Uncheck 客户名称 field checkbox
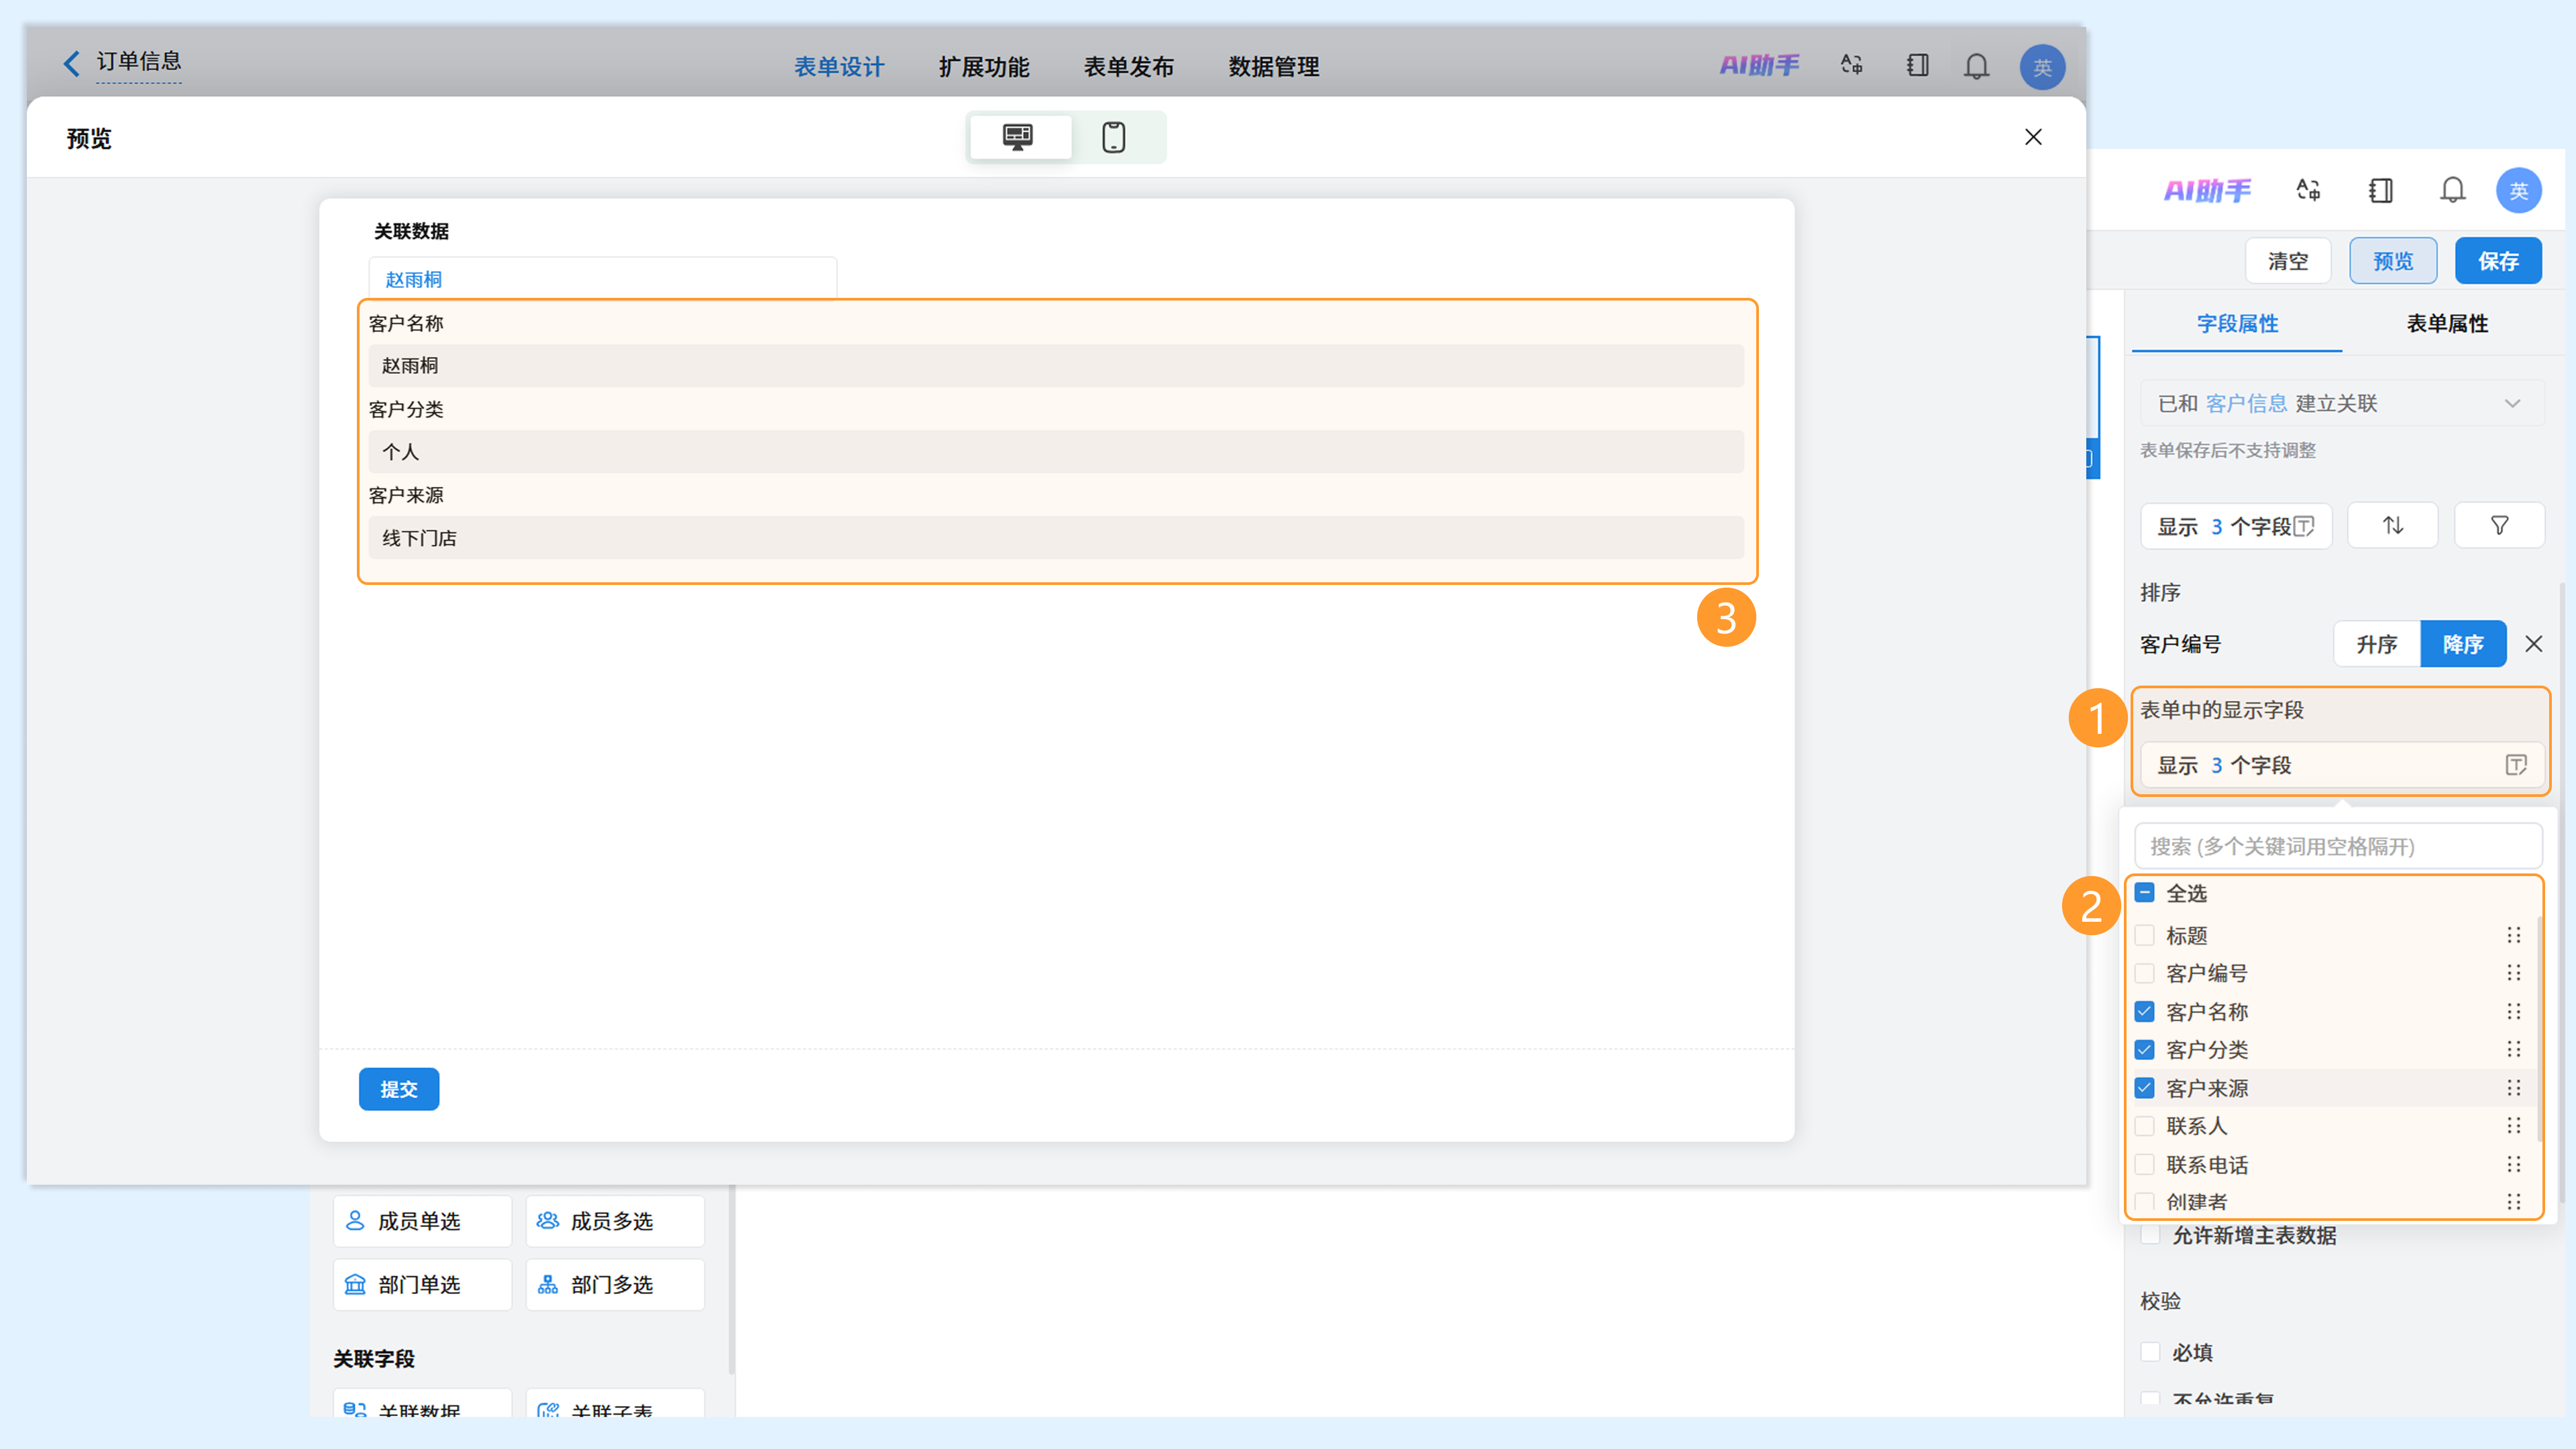2576x1449 pixels. click(x=2144, y=1011)
